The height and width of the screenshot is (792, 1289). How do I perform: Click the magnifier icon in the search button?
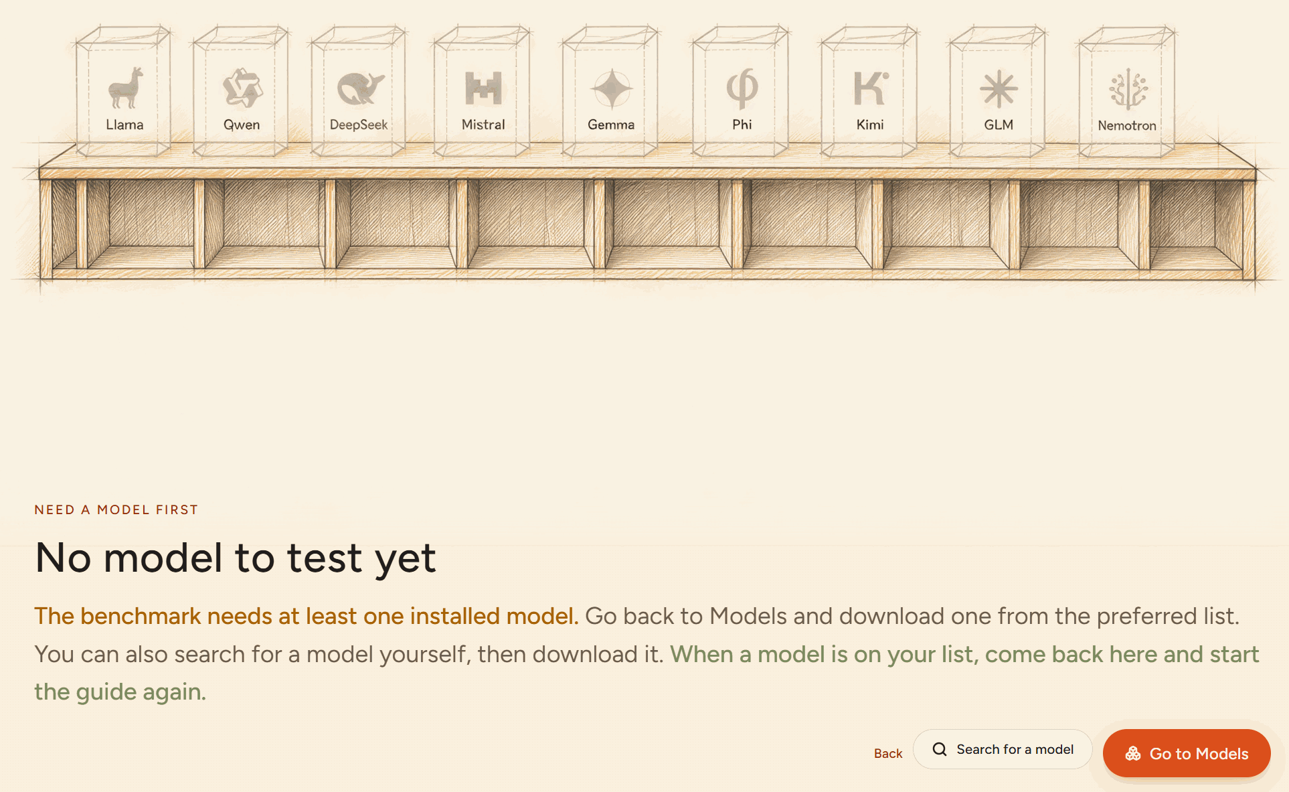(940, 749)
